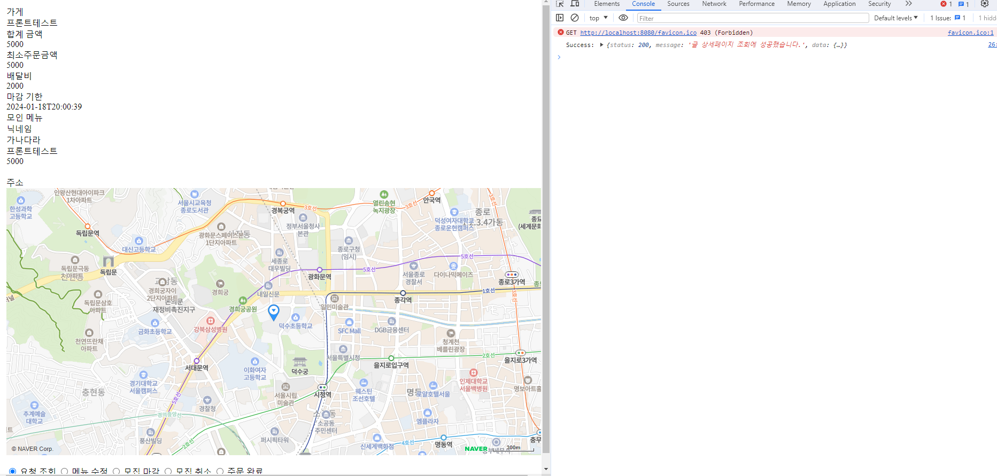Open DevTools settings gear icon
Image resolution: width=997 pixels, height=476 pixels.
point(985,4)
